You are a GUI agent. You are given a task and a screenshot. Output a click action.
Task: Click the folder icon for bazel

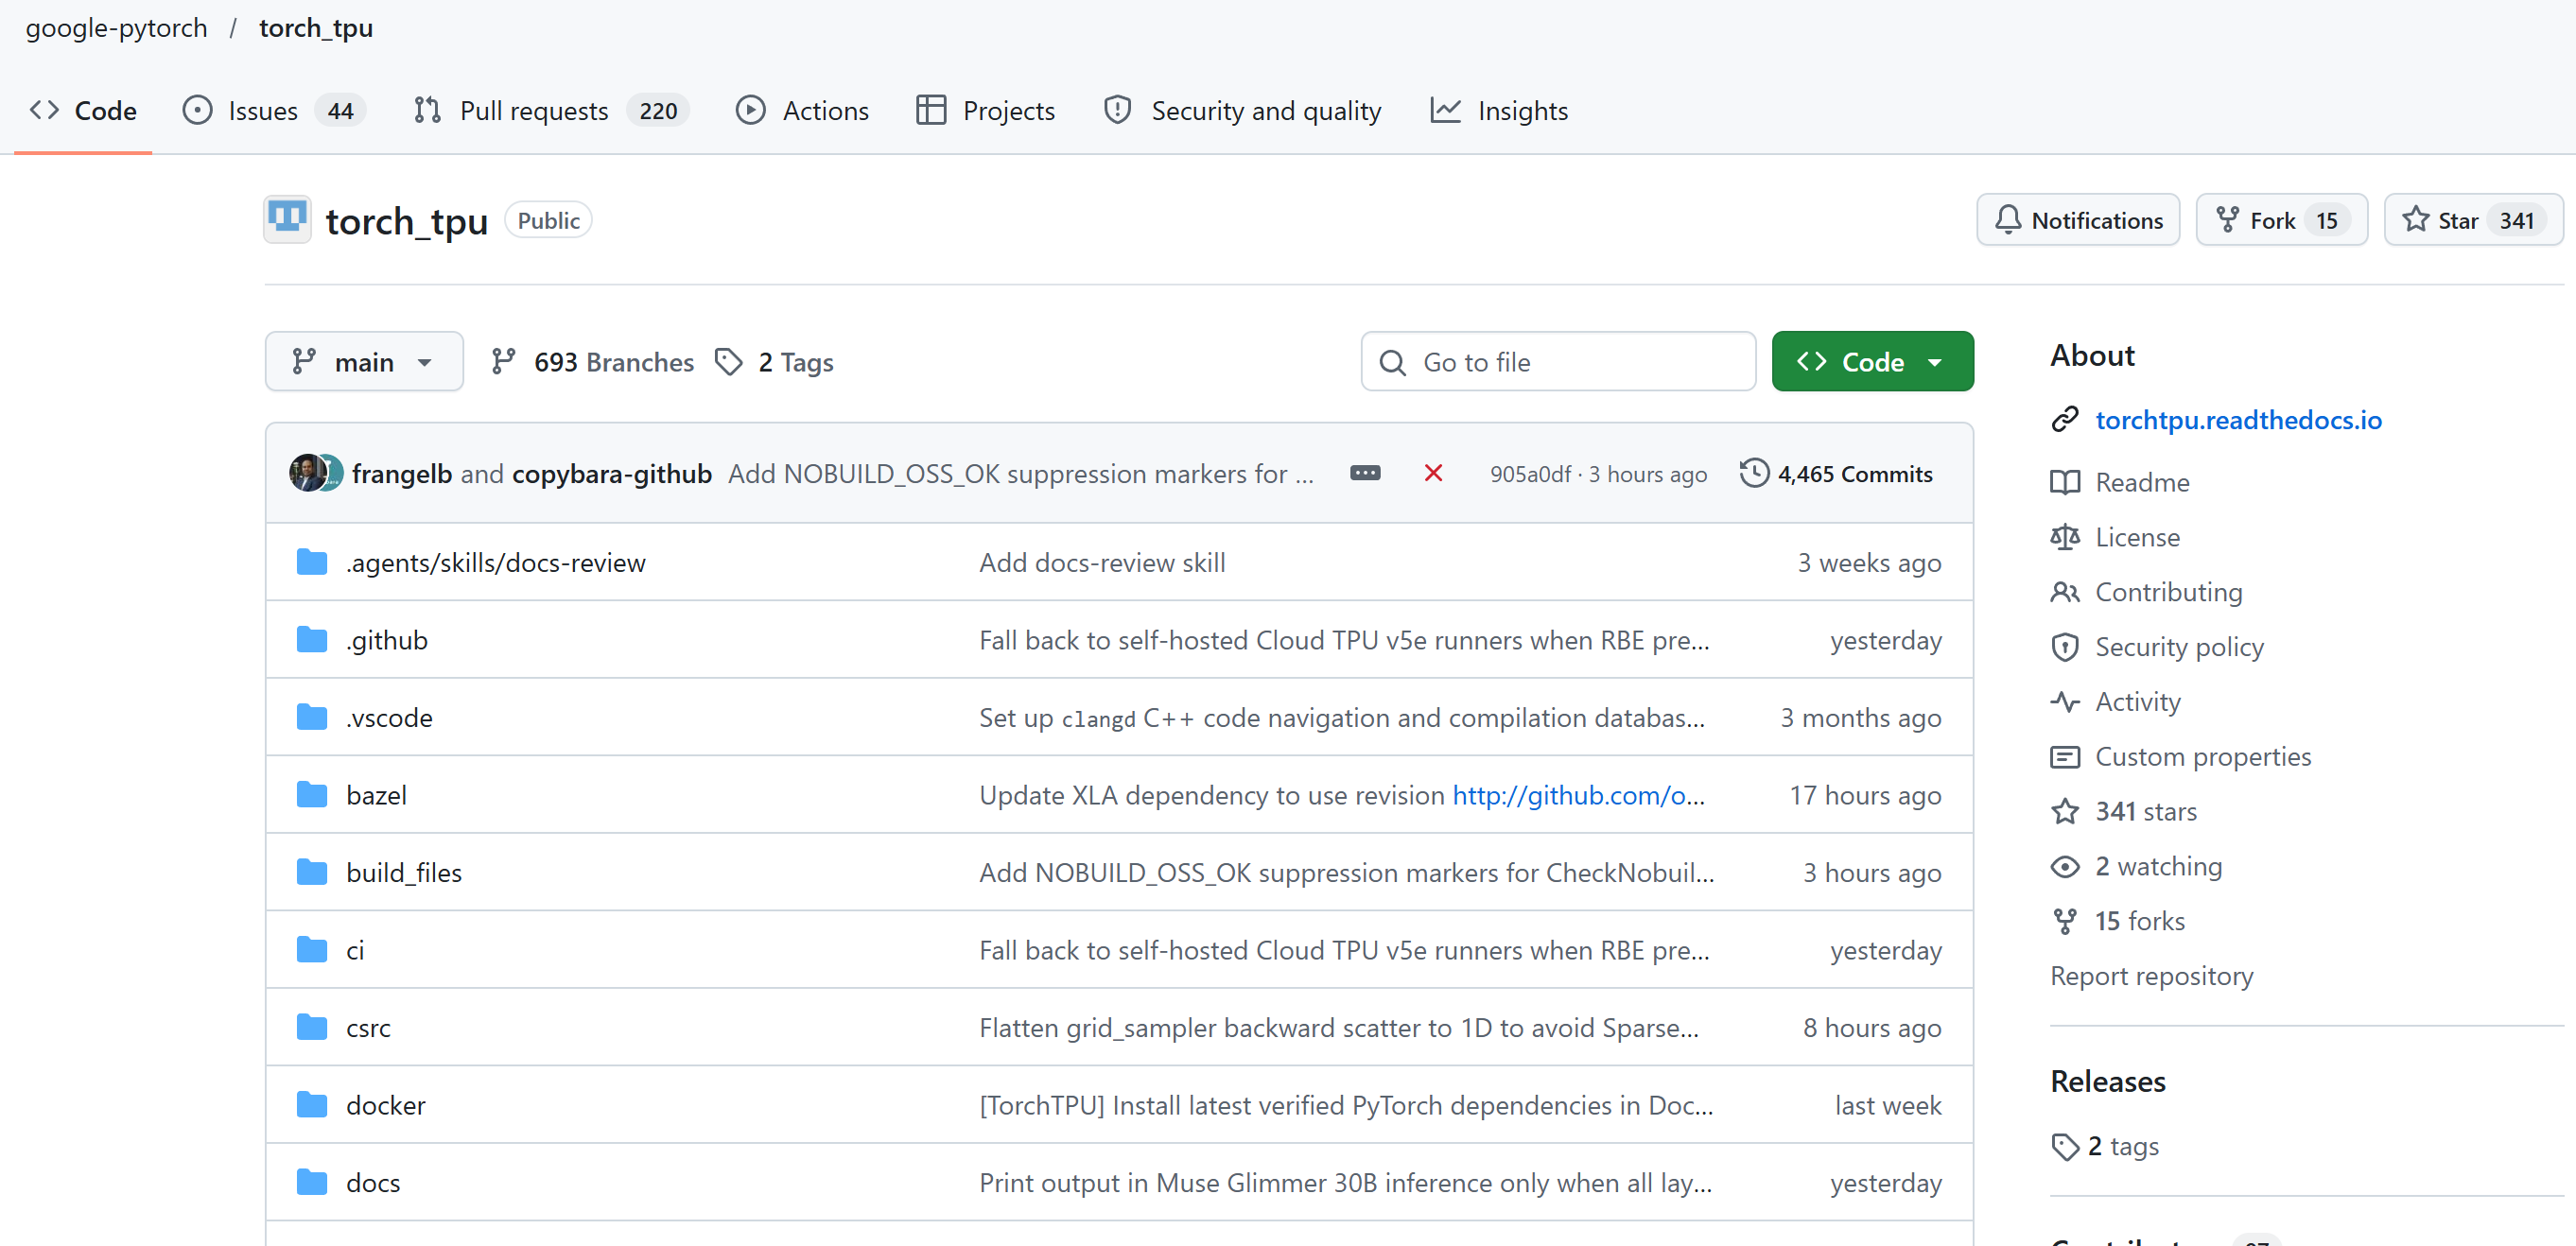[312, 795]
